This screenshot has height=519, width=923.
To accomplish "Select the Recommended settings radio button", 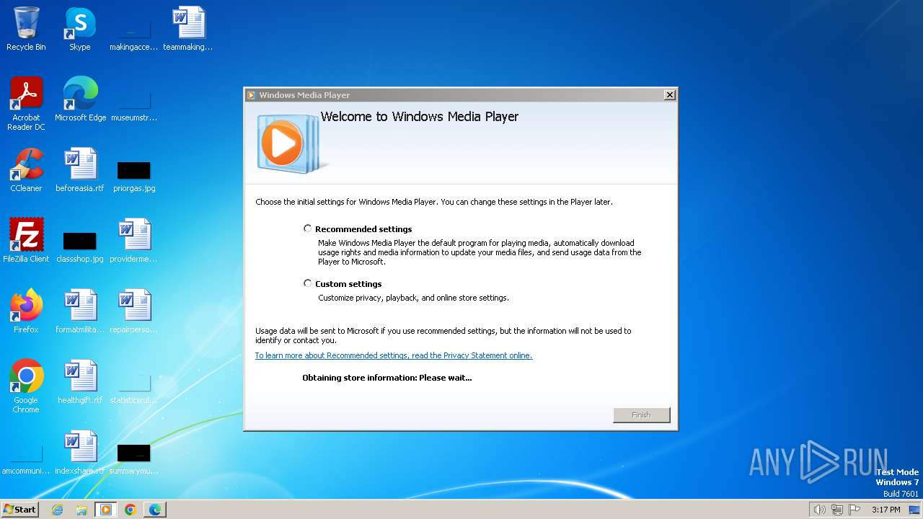I will [308, 229].
